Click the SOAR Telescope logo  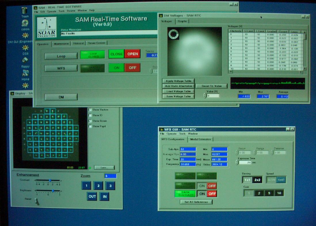coord(47,27)
